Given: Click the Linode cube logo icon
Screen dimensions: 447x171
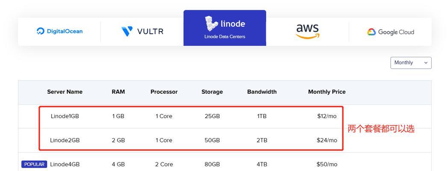Looking at the screenshot, I should pyautogui.click(x=212, y=24).
